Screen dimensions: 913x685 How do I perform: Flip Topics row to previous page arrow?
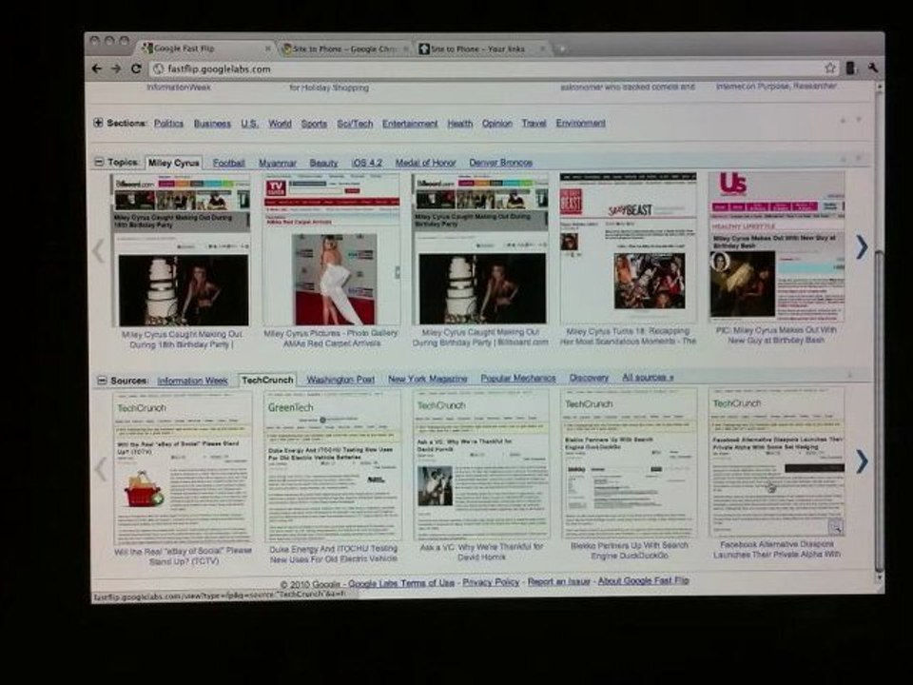[x=98, y=251]
